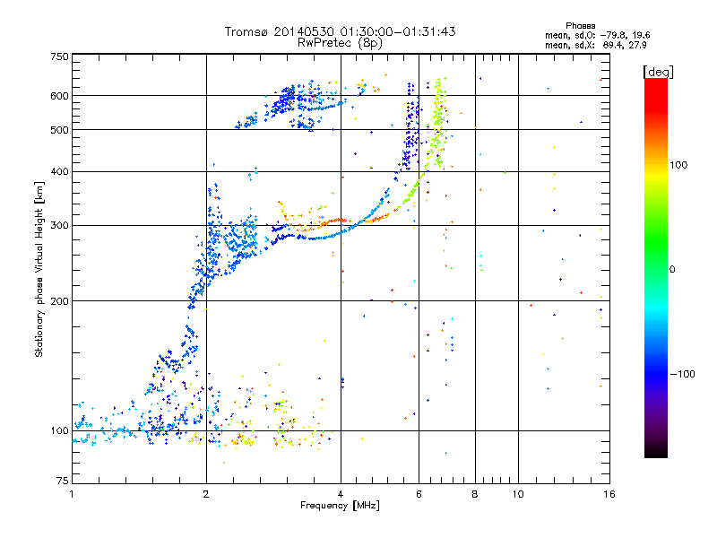Screen dimensions: 717x538
Task: Select the 'RwPretec (8p)' subtitle
Action: [340, 43]
